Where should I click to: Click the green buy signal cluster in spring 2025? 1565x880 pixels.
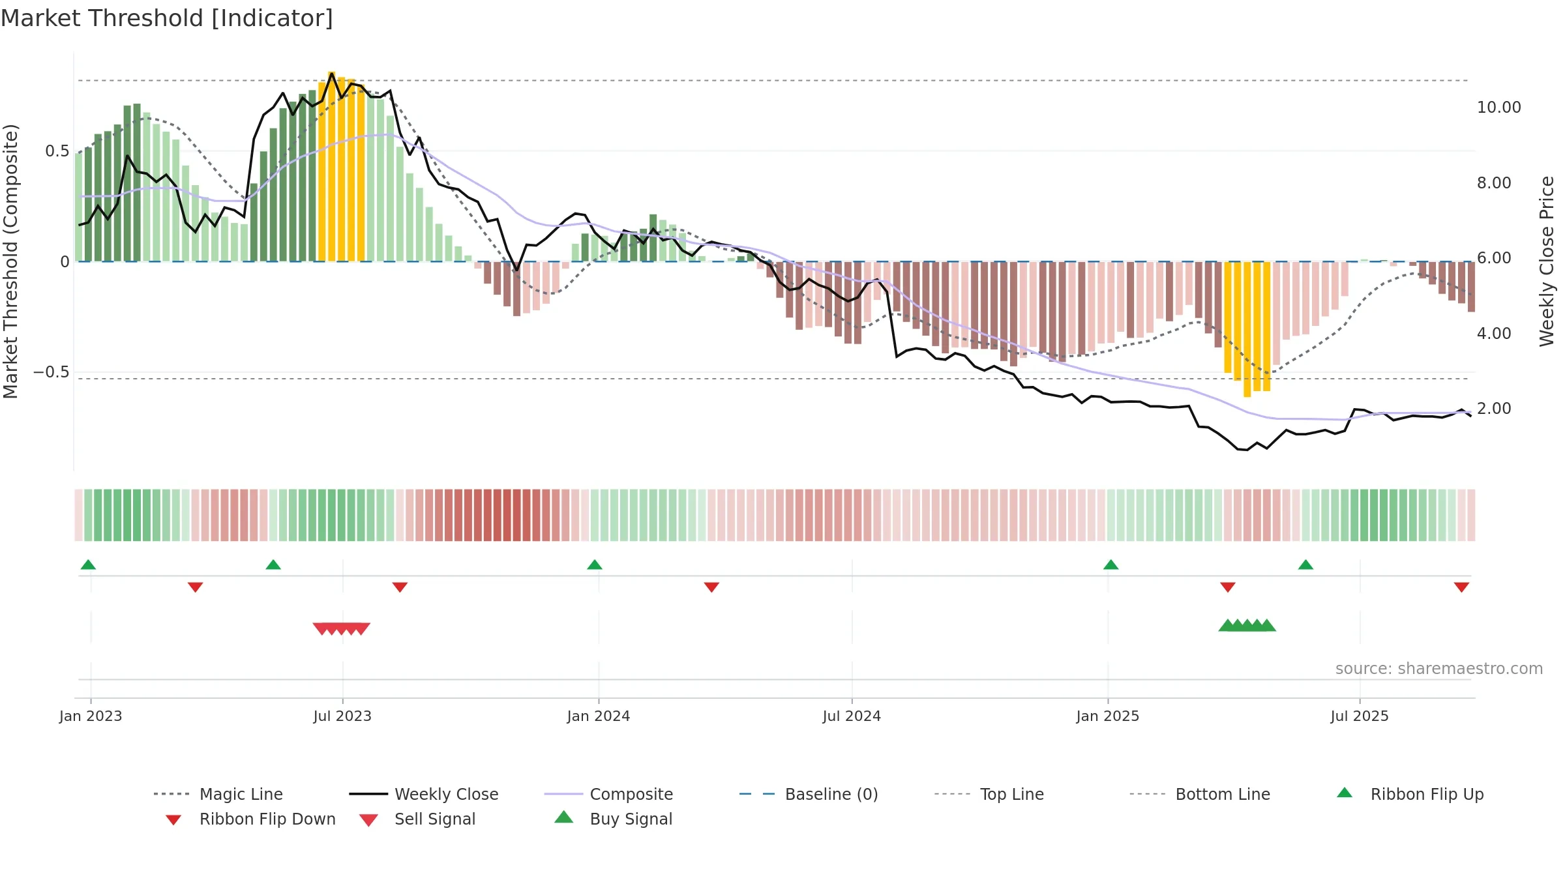click(x=1247, y=625)
